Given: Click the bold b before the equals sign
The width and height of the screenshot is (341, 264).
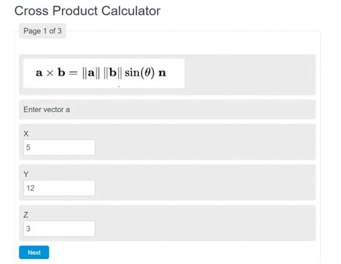Looking at the screenshot, I should coord(61,72).
